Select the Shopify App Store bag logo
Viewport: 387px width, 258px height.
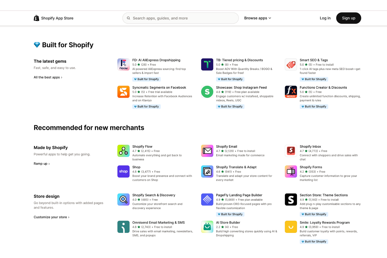click(x=36, y=18)
